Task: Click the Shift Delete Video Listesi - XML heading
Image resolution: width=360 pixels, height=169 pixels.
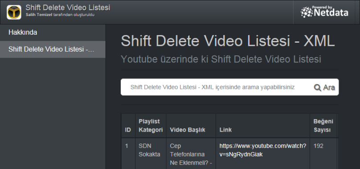Action: 228,41
